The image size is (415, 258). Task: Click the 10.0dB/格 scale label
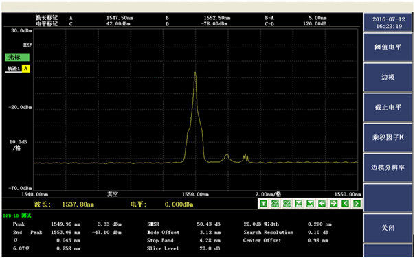(19, 145)
